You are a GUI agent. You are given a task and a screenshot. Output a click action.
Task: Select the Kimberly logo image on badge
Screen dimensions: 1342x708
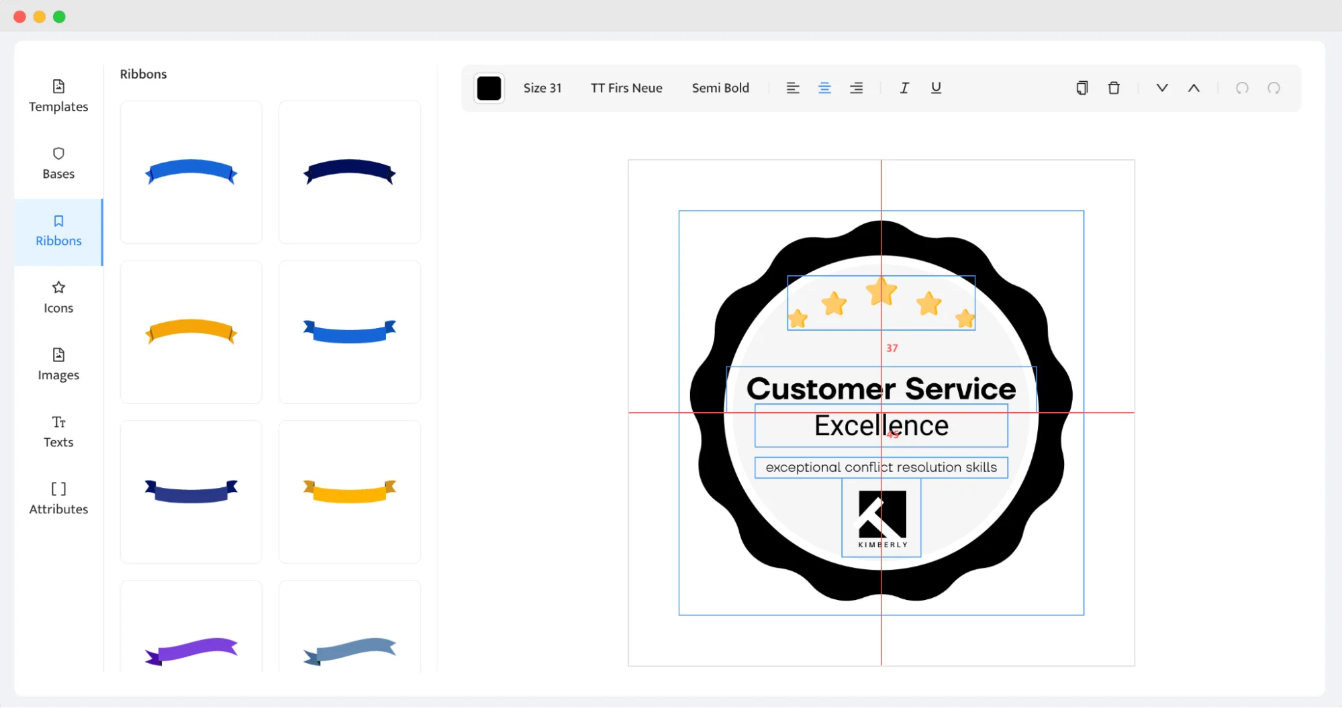[x=881, y=518]
